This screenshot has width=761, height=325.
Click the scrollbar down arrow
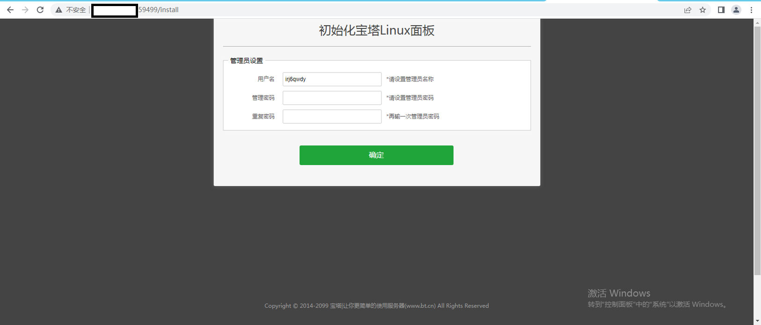pos(757,321)
